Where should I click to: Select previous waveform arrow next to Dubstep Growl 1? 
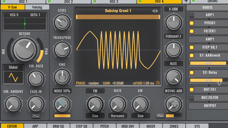tap(153, 11)
